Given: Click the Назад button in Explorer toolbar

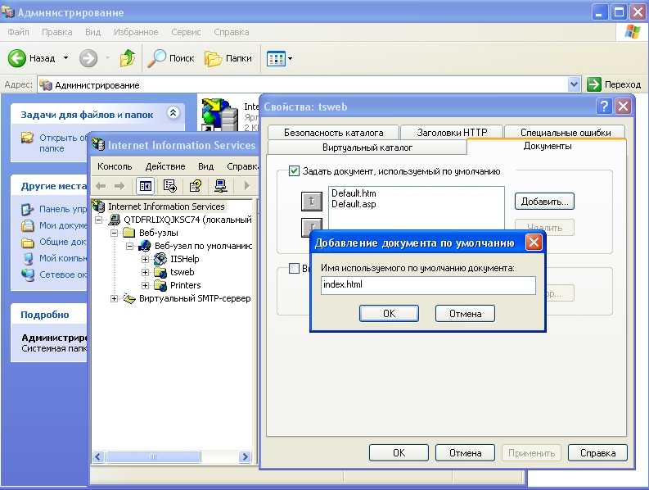Looking at the screenshot, I should coord(32,58).
